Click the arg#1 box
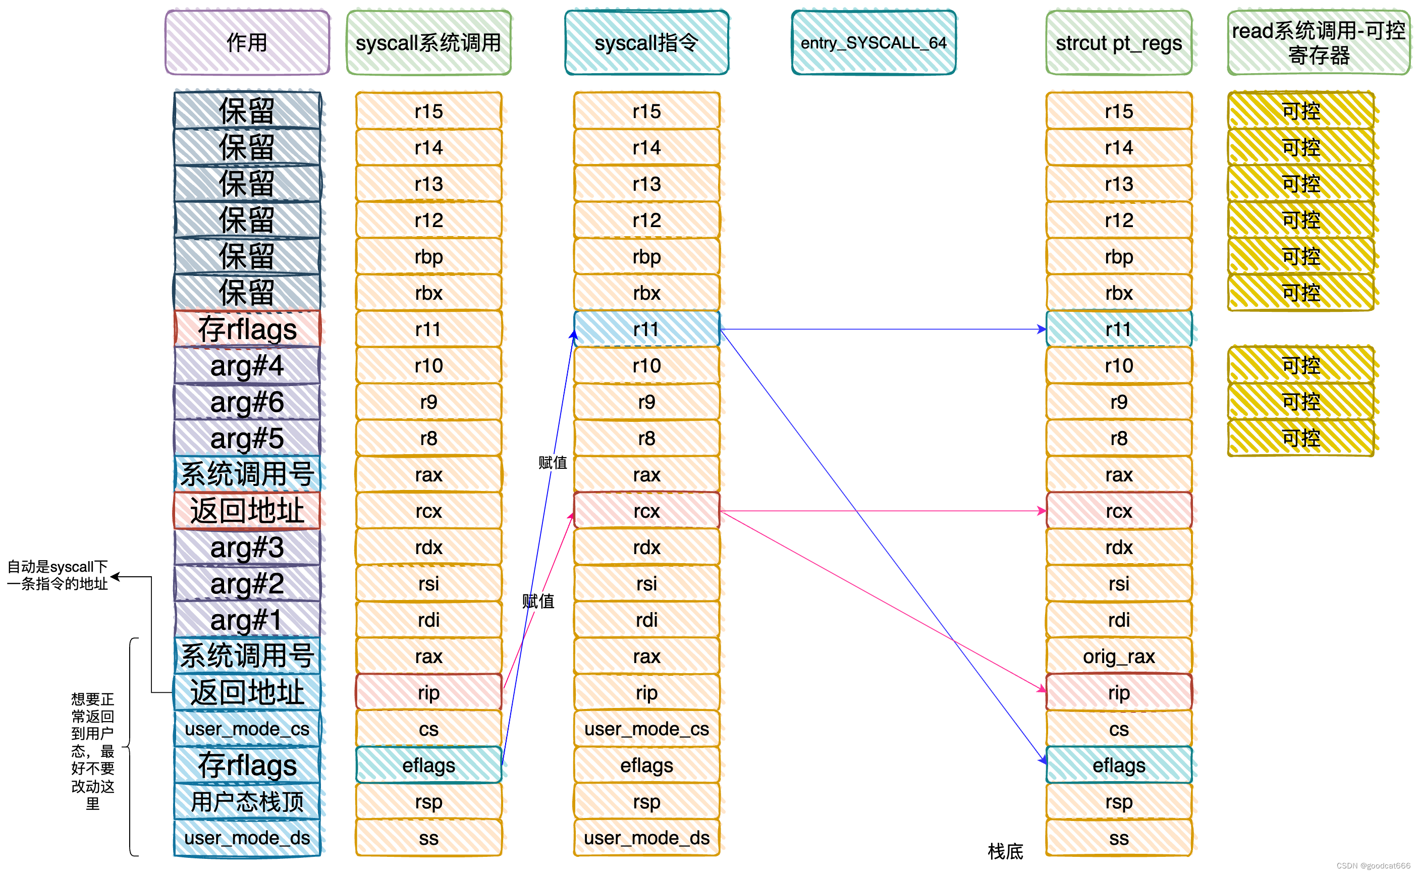Screen dimensions: 1418x875 tap(247, 620)
